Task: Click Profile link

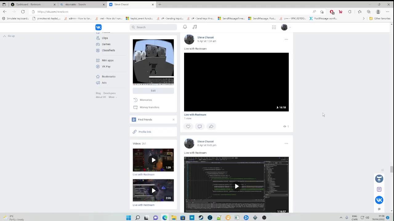Action: [145, 132]
